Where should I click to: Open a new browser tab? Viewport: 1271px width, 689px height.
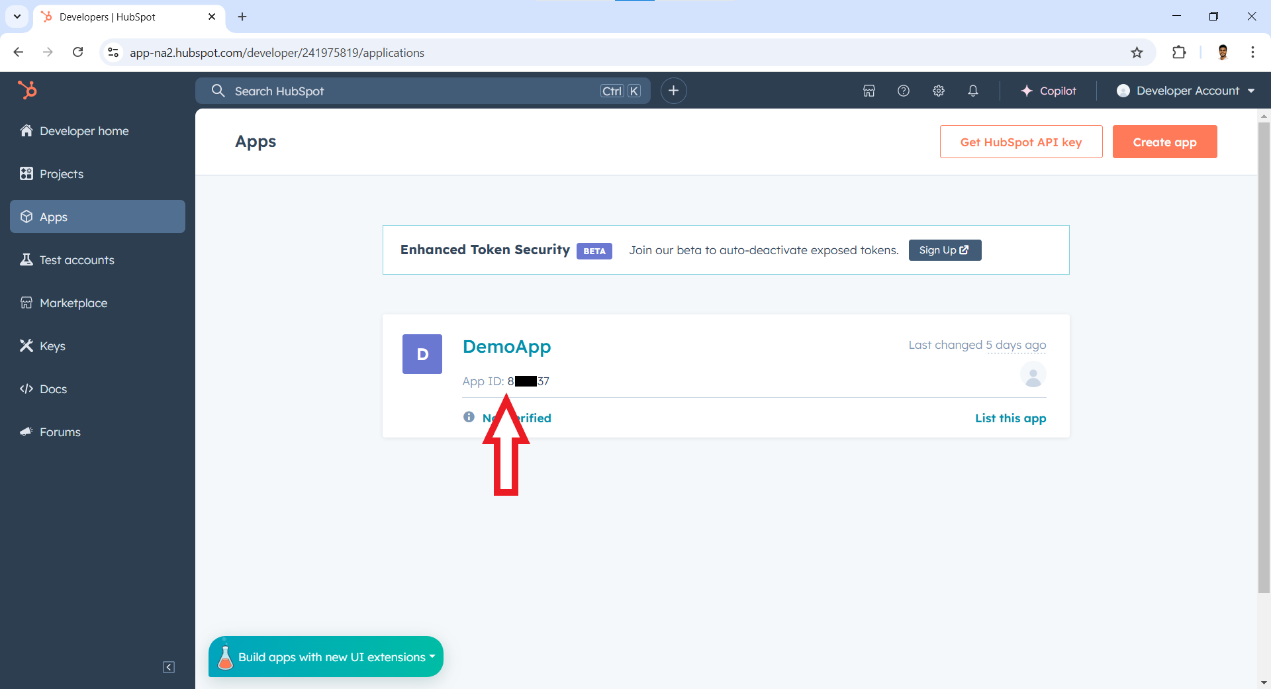point(242,17)
